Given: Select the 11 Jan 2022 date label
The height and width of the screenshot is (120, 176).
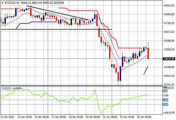Looking at the screenshot, I should click(8, 117).
